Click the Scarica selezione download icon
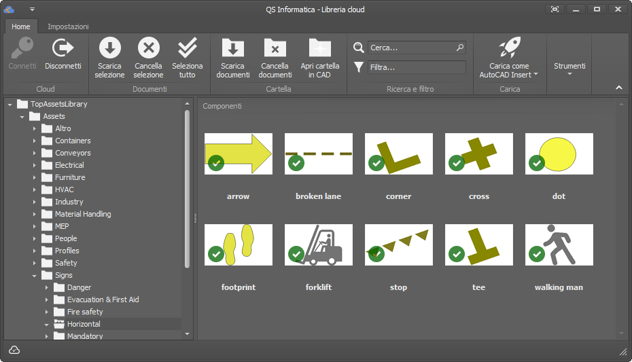632x362 pixels. click(109, 48)
